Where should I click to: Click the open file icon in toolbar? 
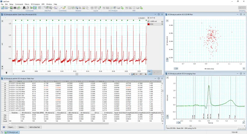pyautogui.click(x=7, y=7)
